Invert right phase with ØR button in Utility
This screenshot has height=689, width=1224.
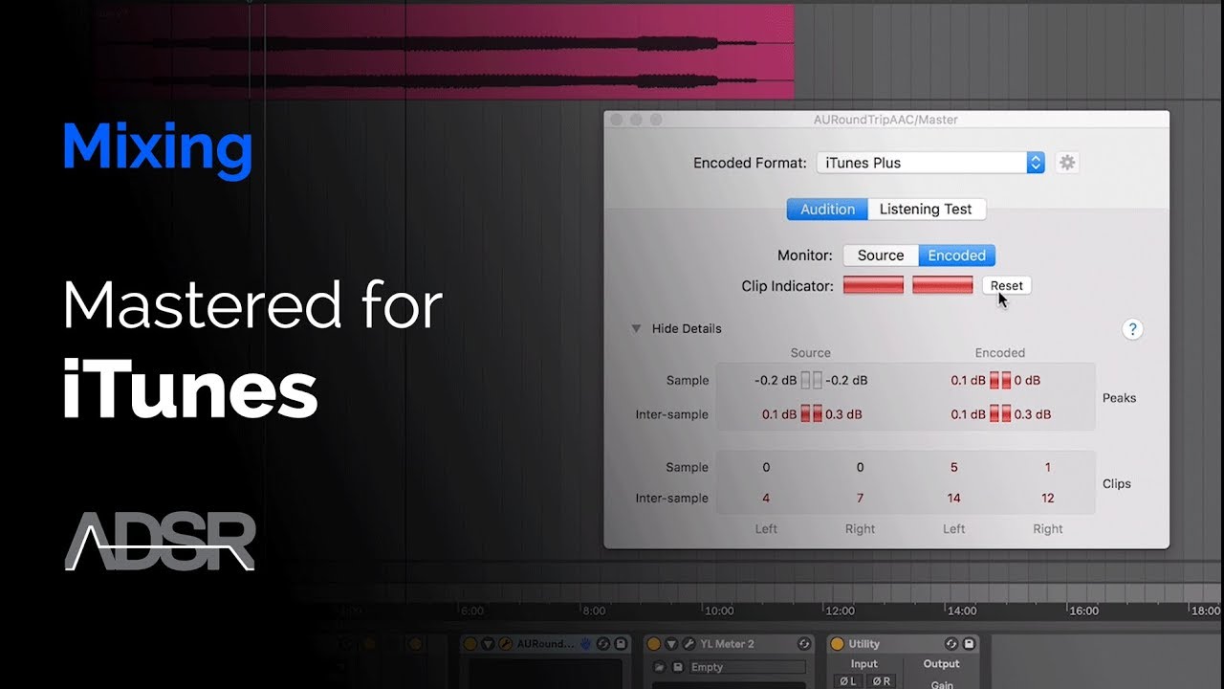(x=882, y=681)
